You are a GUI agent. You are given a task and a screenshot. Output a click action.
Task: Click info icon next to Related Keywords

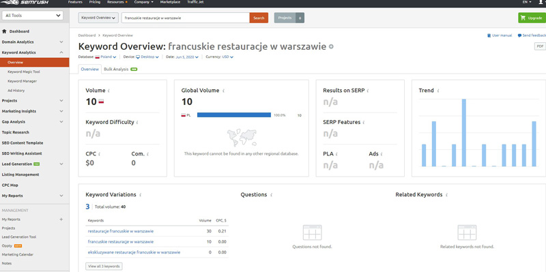coord(447,195)
